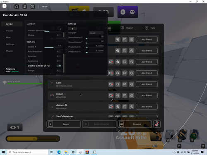Image resolution: width=207 pixels, height=155 pixels.
Task: Click the player list scrollbar
Action: 161,54
